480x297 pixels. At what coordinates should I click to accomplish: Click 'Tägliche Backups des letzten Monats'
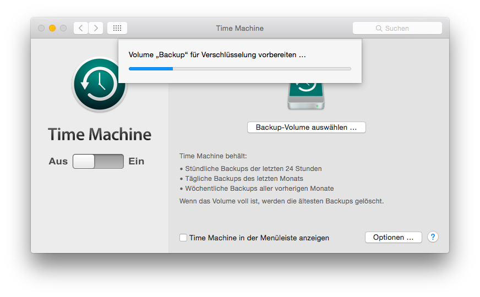coord(244,179)
